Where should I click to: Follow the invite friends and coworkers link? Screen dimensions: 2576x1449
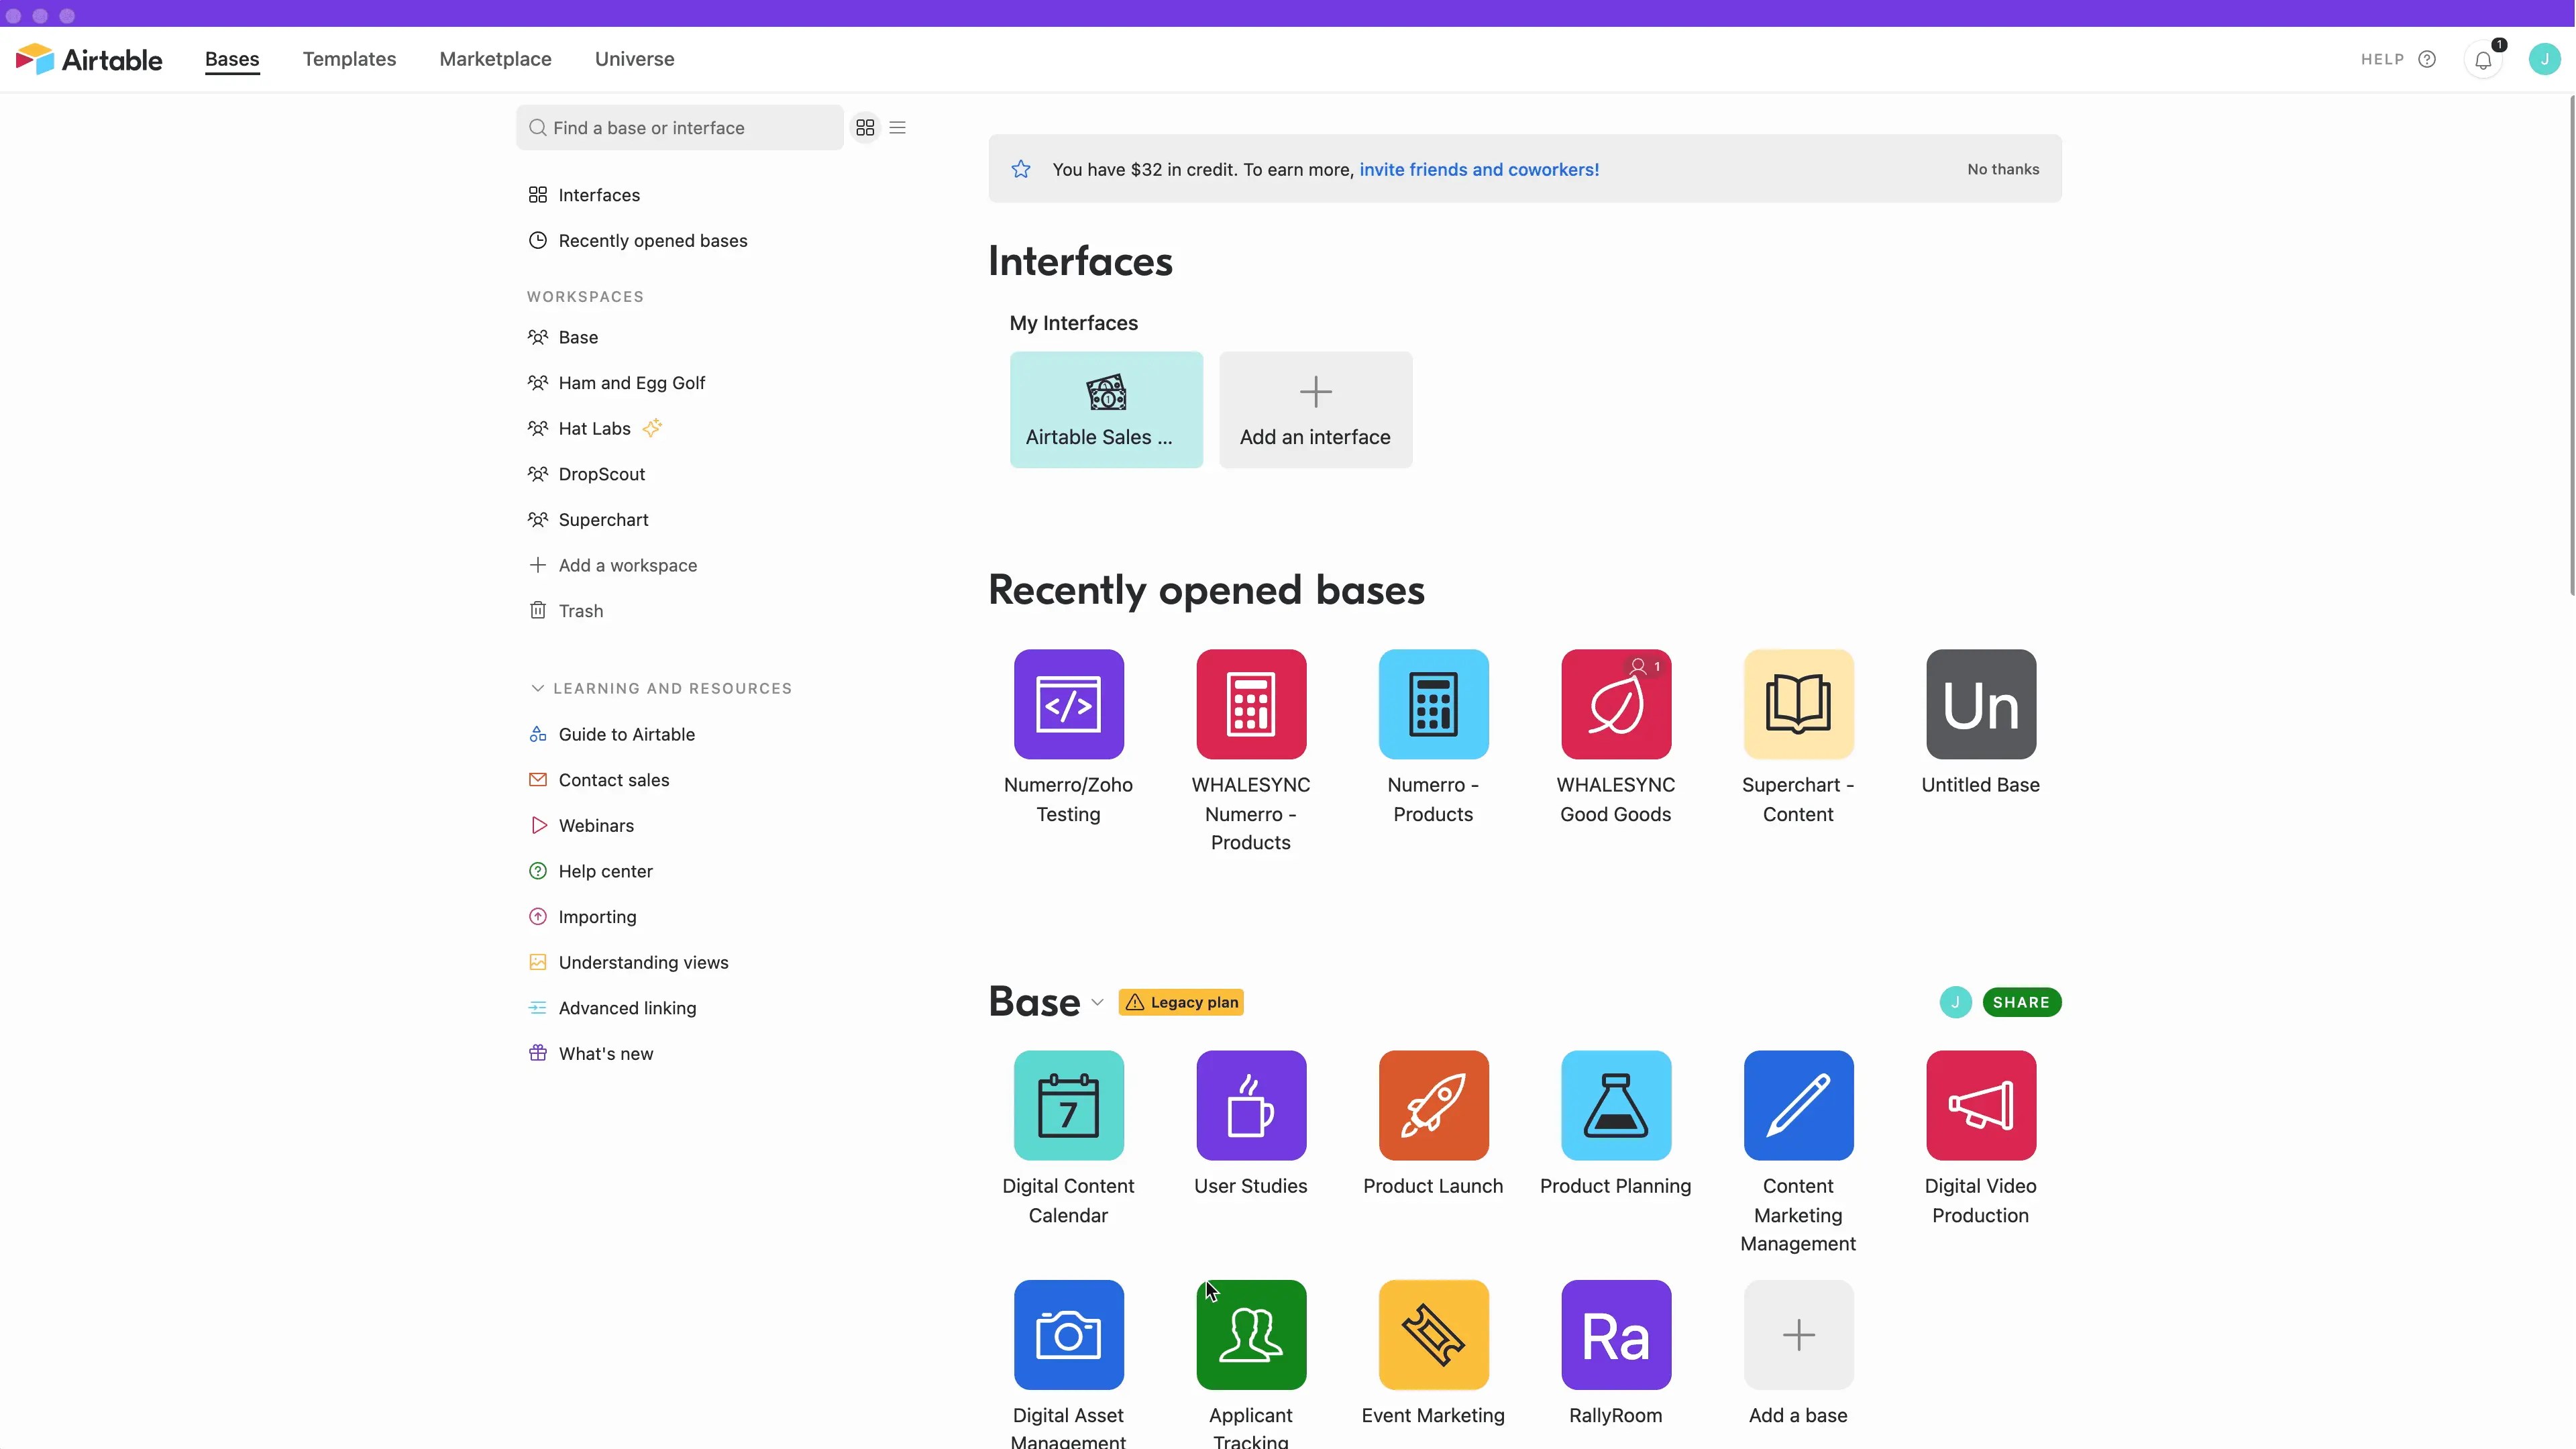point(1479,169)
